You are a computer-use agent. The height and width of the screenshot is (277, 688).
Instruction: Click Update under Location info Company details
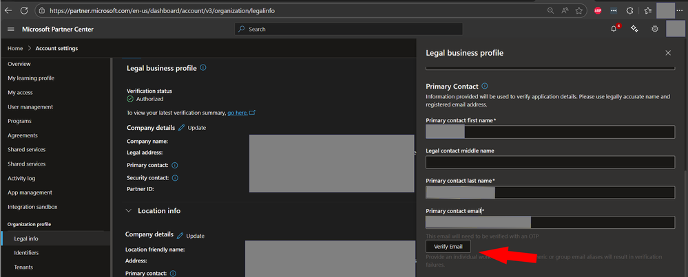point(196,236)
